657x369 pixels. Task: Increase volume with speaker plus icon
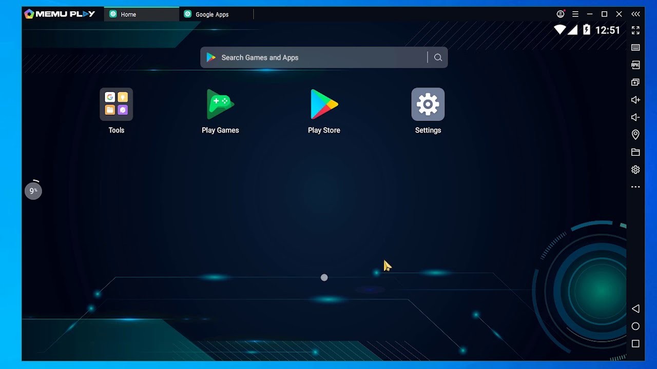[635, 100]
